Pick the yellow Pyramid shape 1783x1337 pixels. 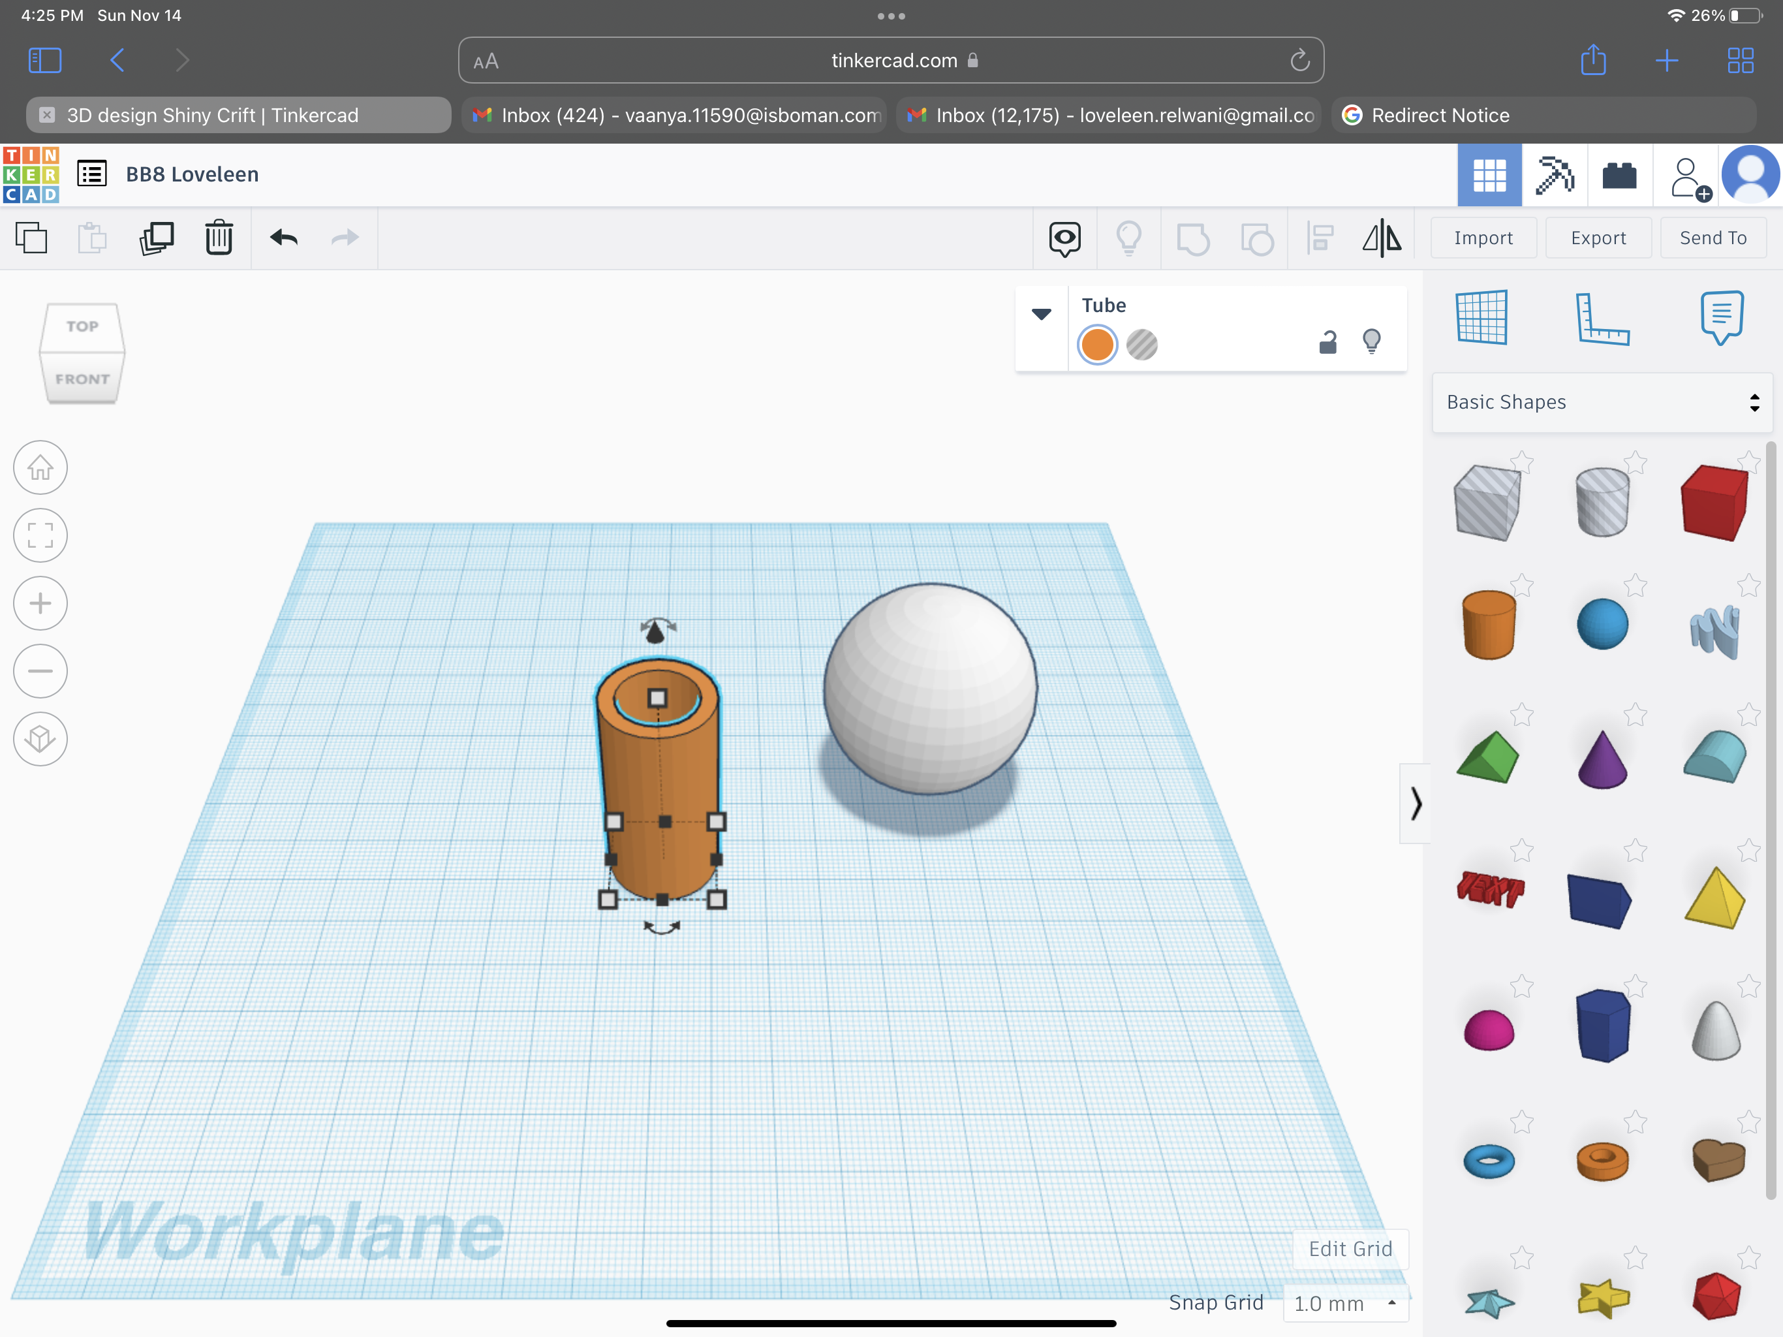click(x=1714, y=898)
